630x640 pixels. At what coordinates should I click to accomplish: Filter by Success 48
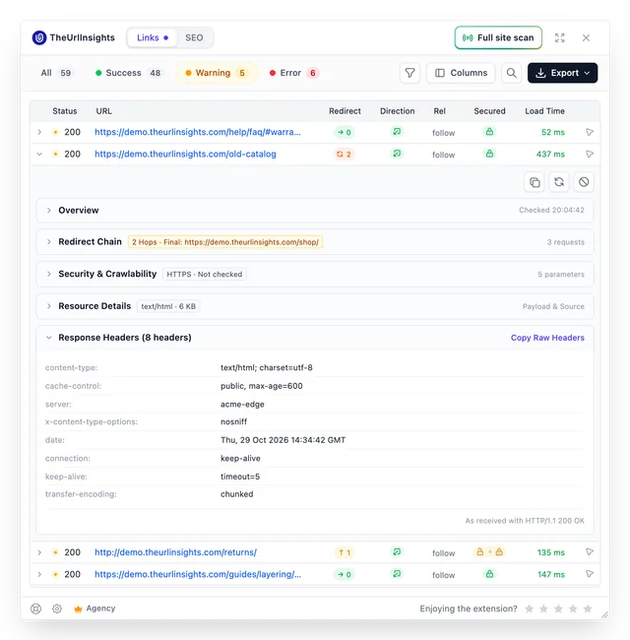[x=129, y=73]
